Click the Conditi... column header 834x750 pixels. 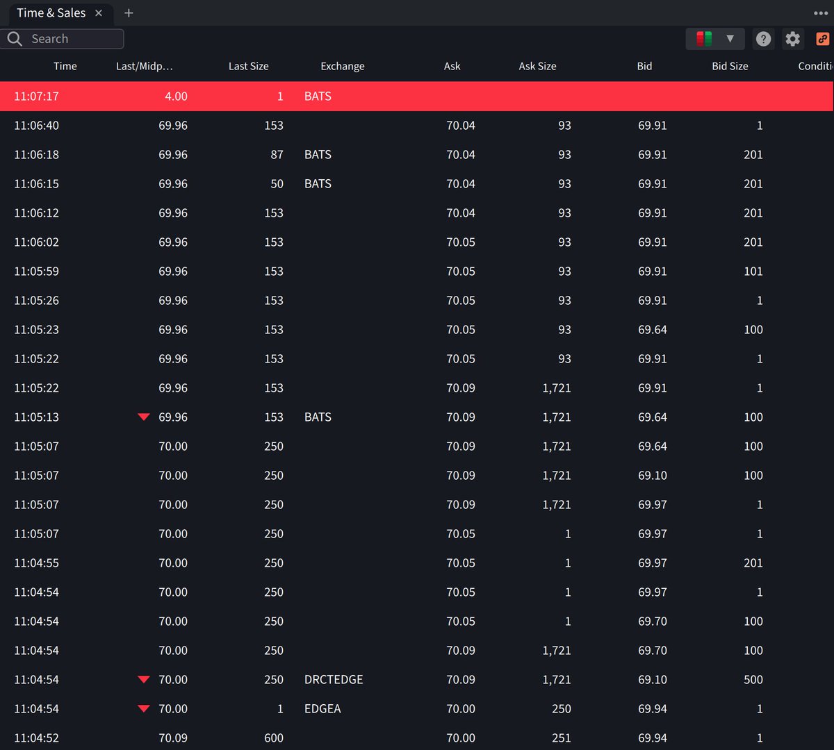(x=815, y=66)
